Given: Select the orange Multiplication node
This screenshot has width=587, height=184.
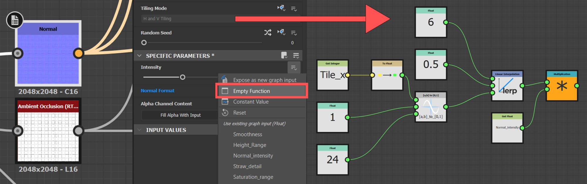Looking at the screenshot, I should tap(562, 86).
